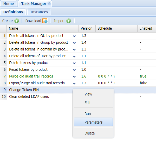Screen dimensions: 156x141
Task: Select Edit in the context menu
Action: pos(88,103)
